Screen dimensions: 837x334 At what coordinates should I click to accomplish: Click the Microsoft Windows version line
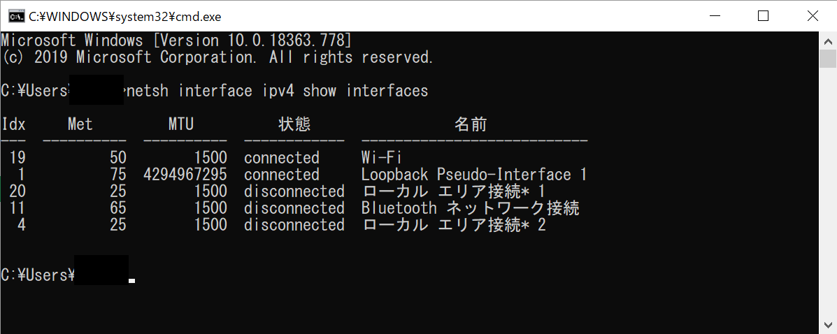point(177,41)
